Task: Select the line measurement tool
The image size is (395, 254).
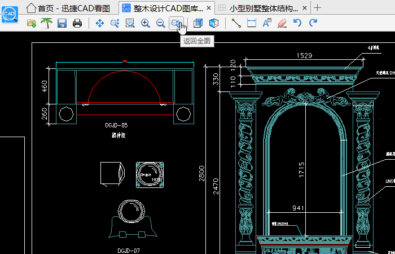Action: [236, 23]
